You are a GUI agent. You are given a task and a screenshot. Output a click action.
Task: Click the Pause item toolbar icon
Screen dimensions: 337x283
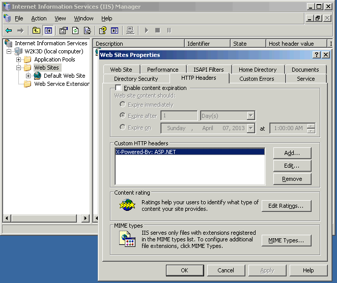169,30
